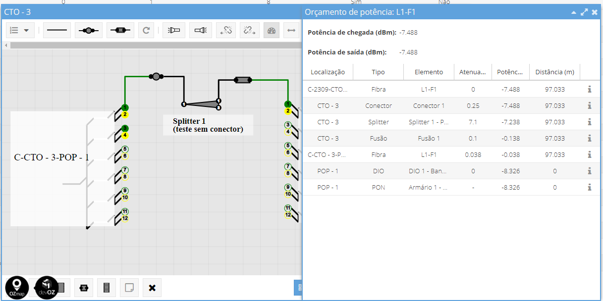Click the fusion splice element on the diagram
The width and height of the screenshot is (603, 301).
coord(243,79)
